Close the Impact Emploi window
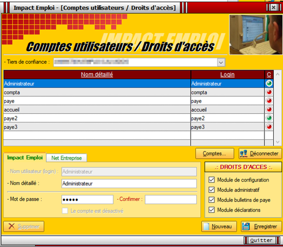Screen dimensions: 283x247 [274, 7]
